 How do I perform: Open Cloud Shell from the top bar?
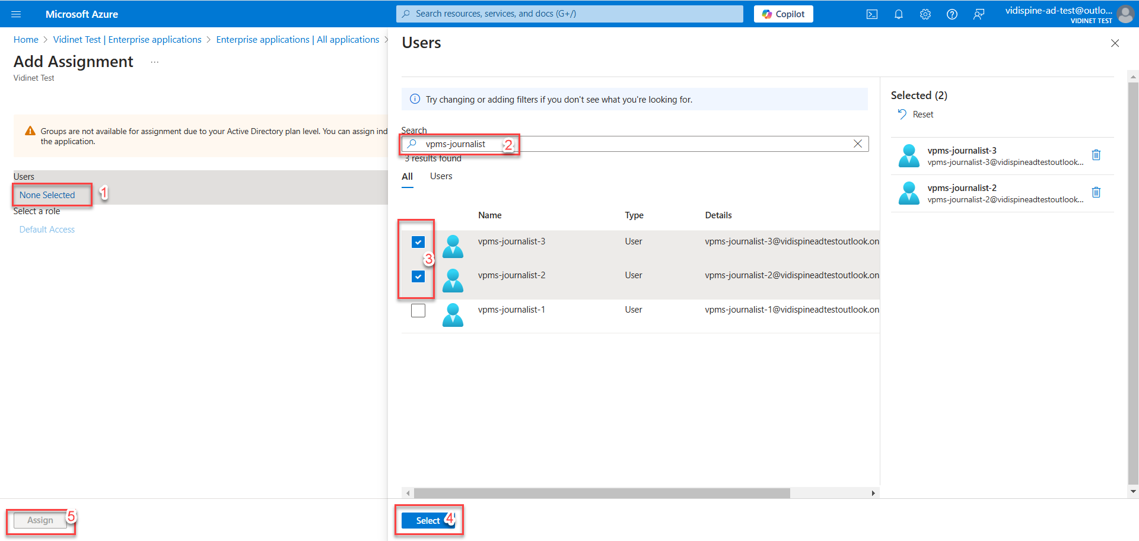[871, 14]
